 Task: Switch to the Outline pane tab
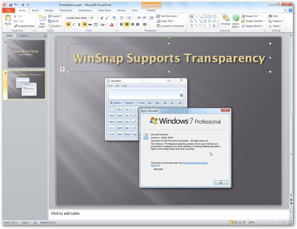(x=23, y=35)
